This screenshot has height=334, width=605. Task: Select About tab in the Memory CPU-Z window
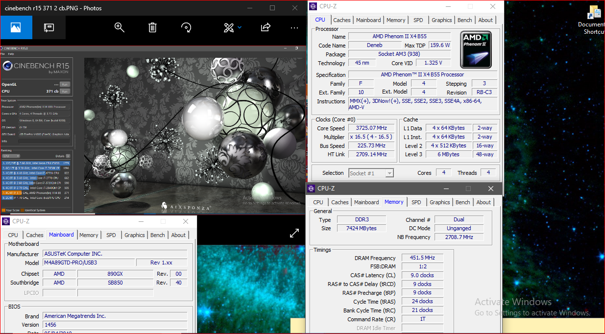coord(484,202)
